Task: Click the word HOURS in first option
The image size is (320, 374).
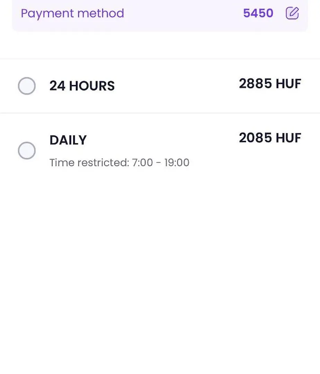Action: click(92, 86)
